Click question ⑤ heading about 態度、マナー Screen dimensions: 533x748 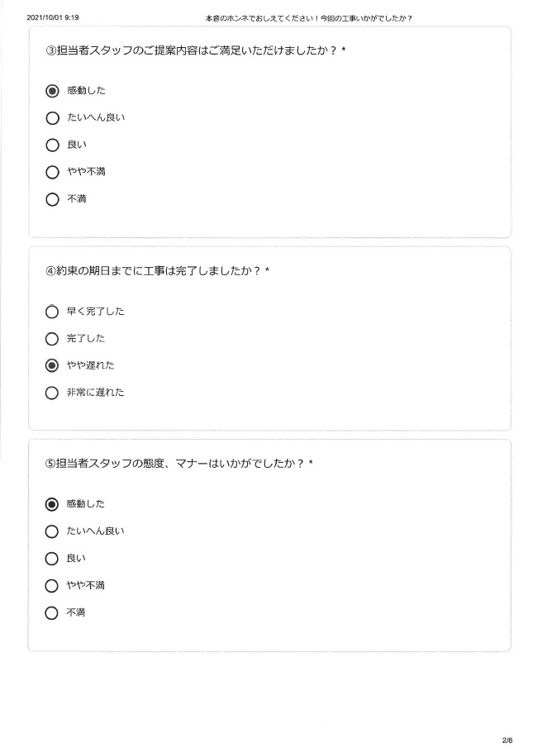coord(178,463)
